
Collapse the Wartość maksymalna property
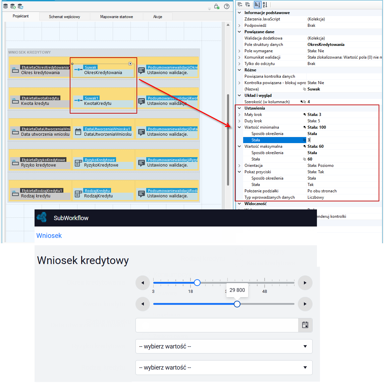coord(239,146)
